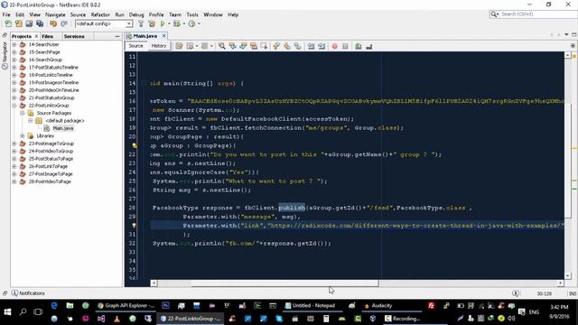The width and height of the screenshot is (578, 325).
Task: Click the Windows Start button
Action: (7, 311)
